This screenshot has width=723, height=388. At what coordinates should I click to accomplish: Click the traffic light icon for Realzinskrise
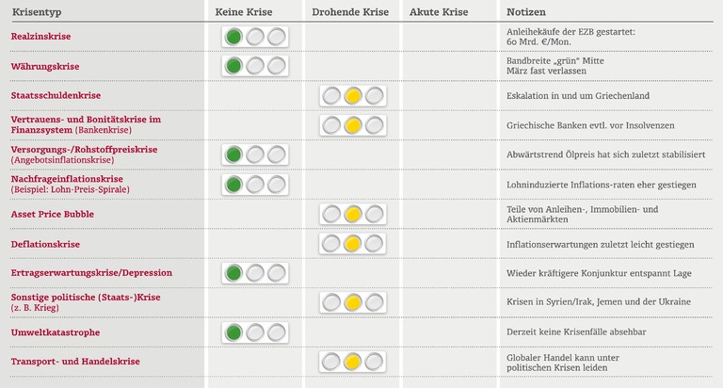tap(255, 37)
